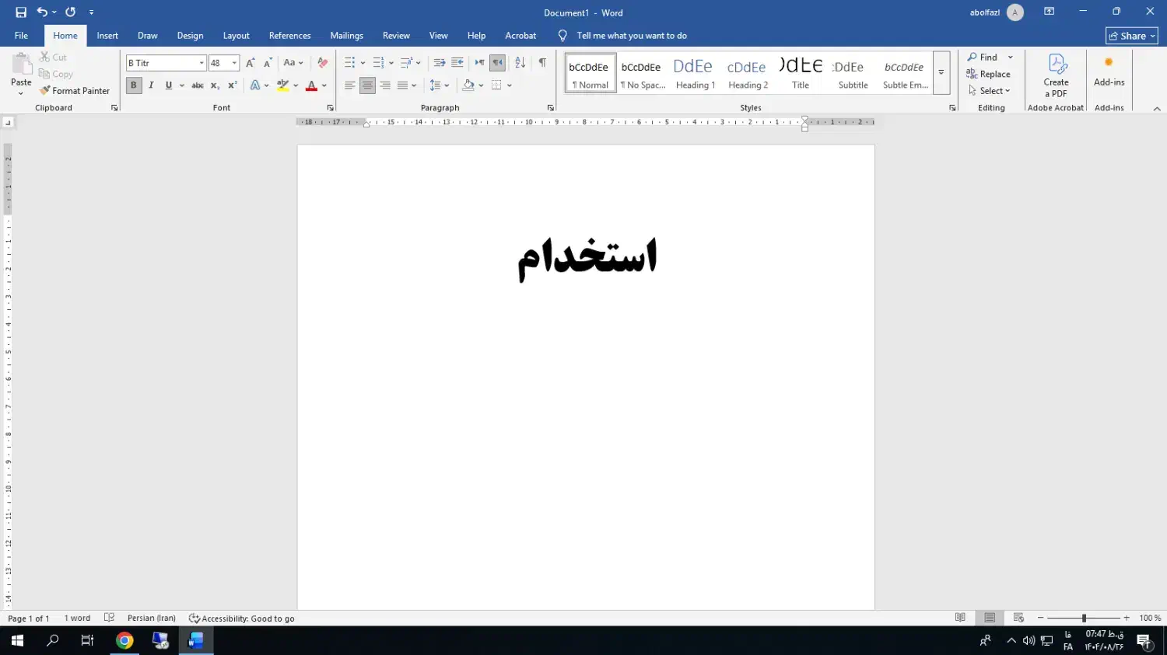The height and width of the screenshot is (655, 1167).
Task: Click the Save icon in title bar
Action: pos(21,12)
